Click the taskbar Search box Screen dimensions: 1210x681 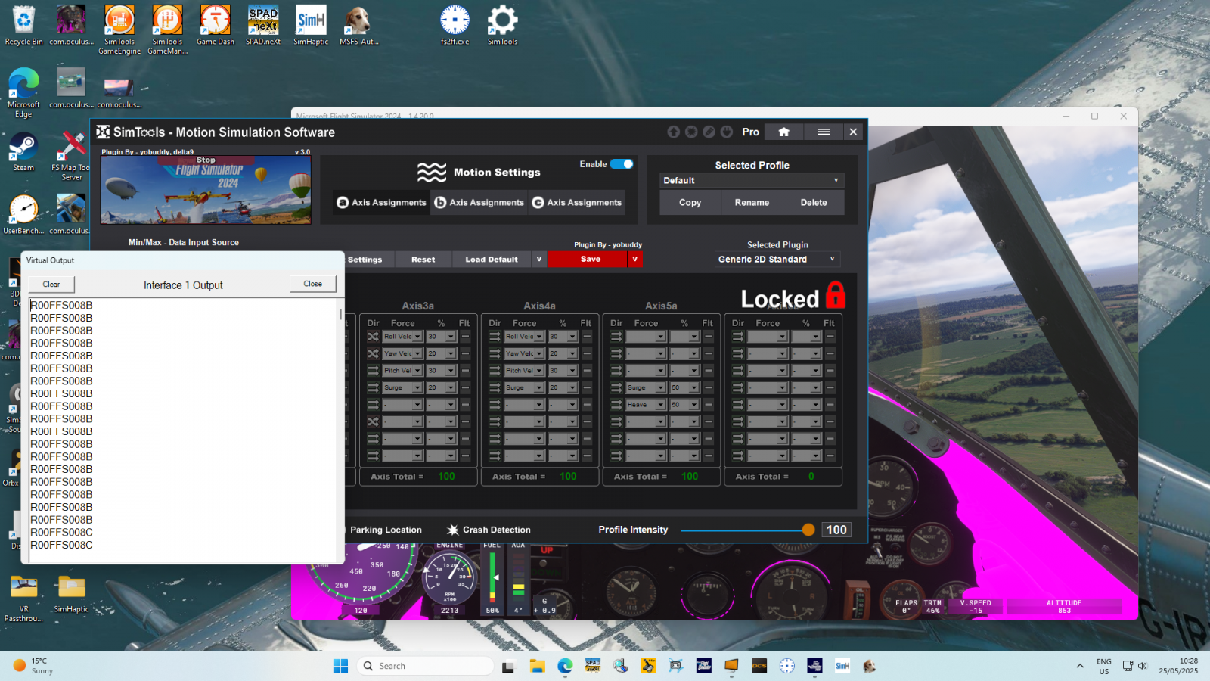[x=425, y=666]
